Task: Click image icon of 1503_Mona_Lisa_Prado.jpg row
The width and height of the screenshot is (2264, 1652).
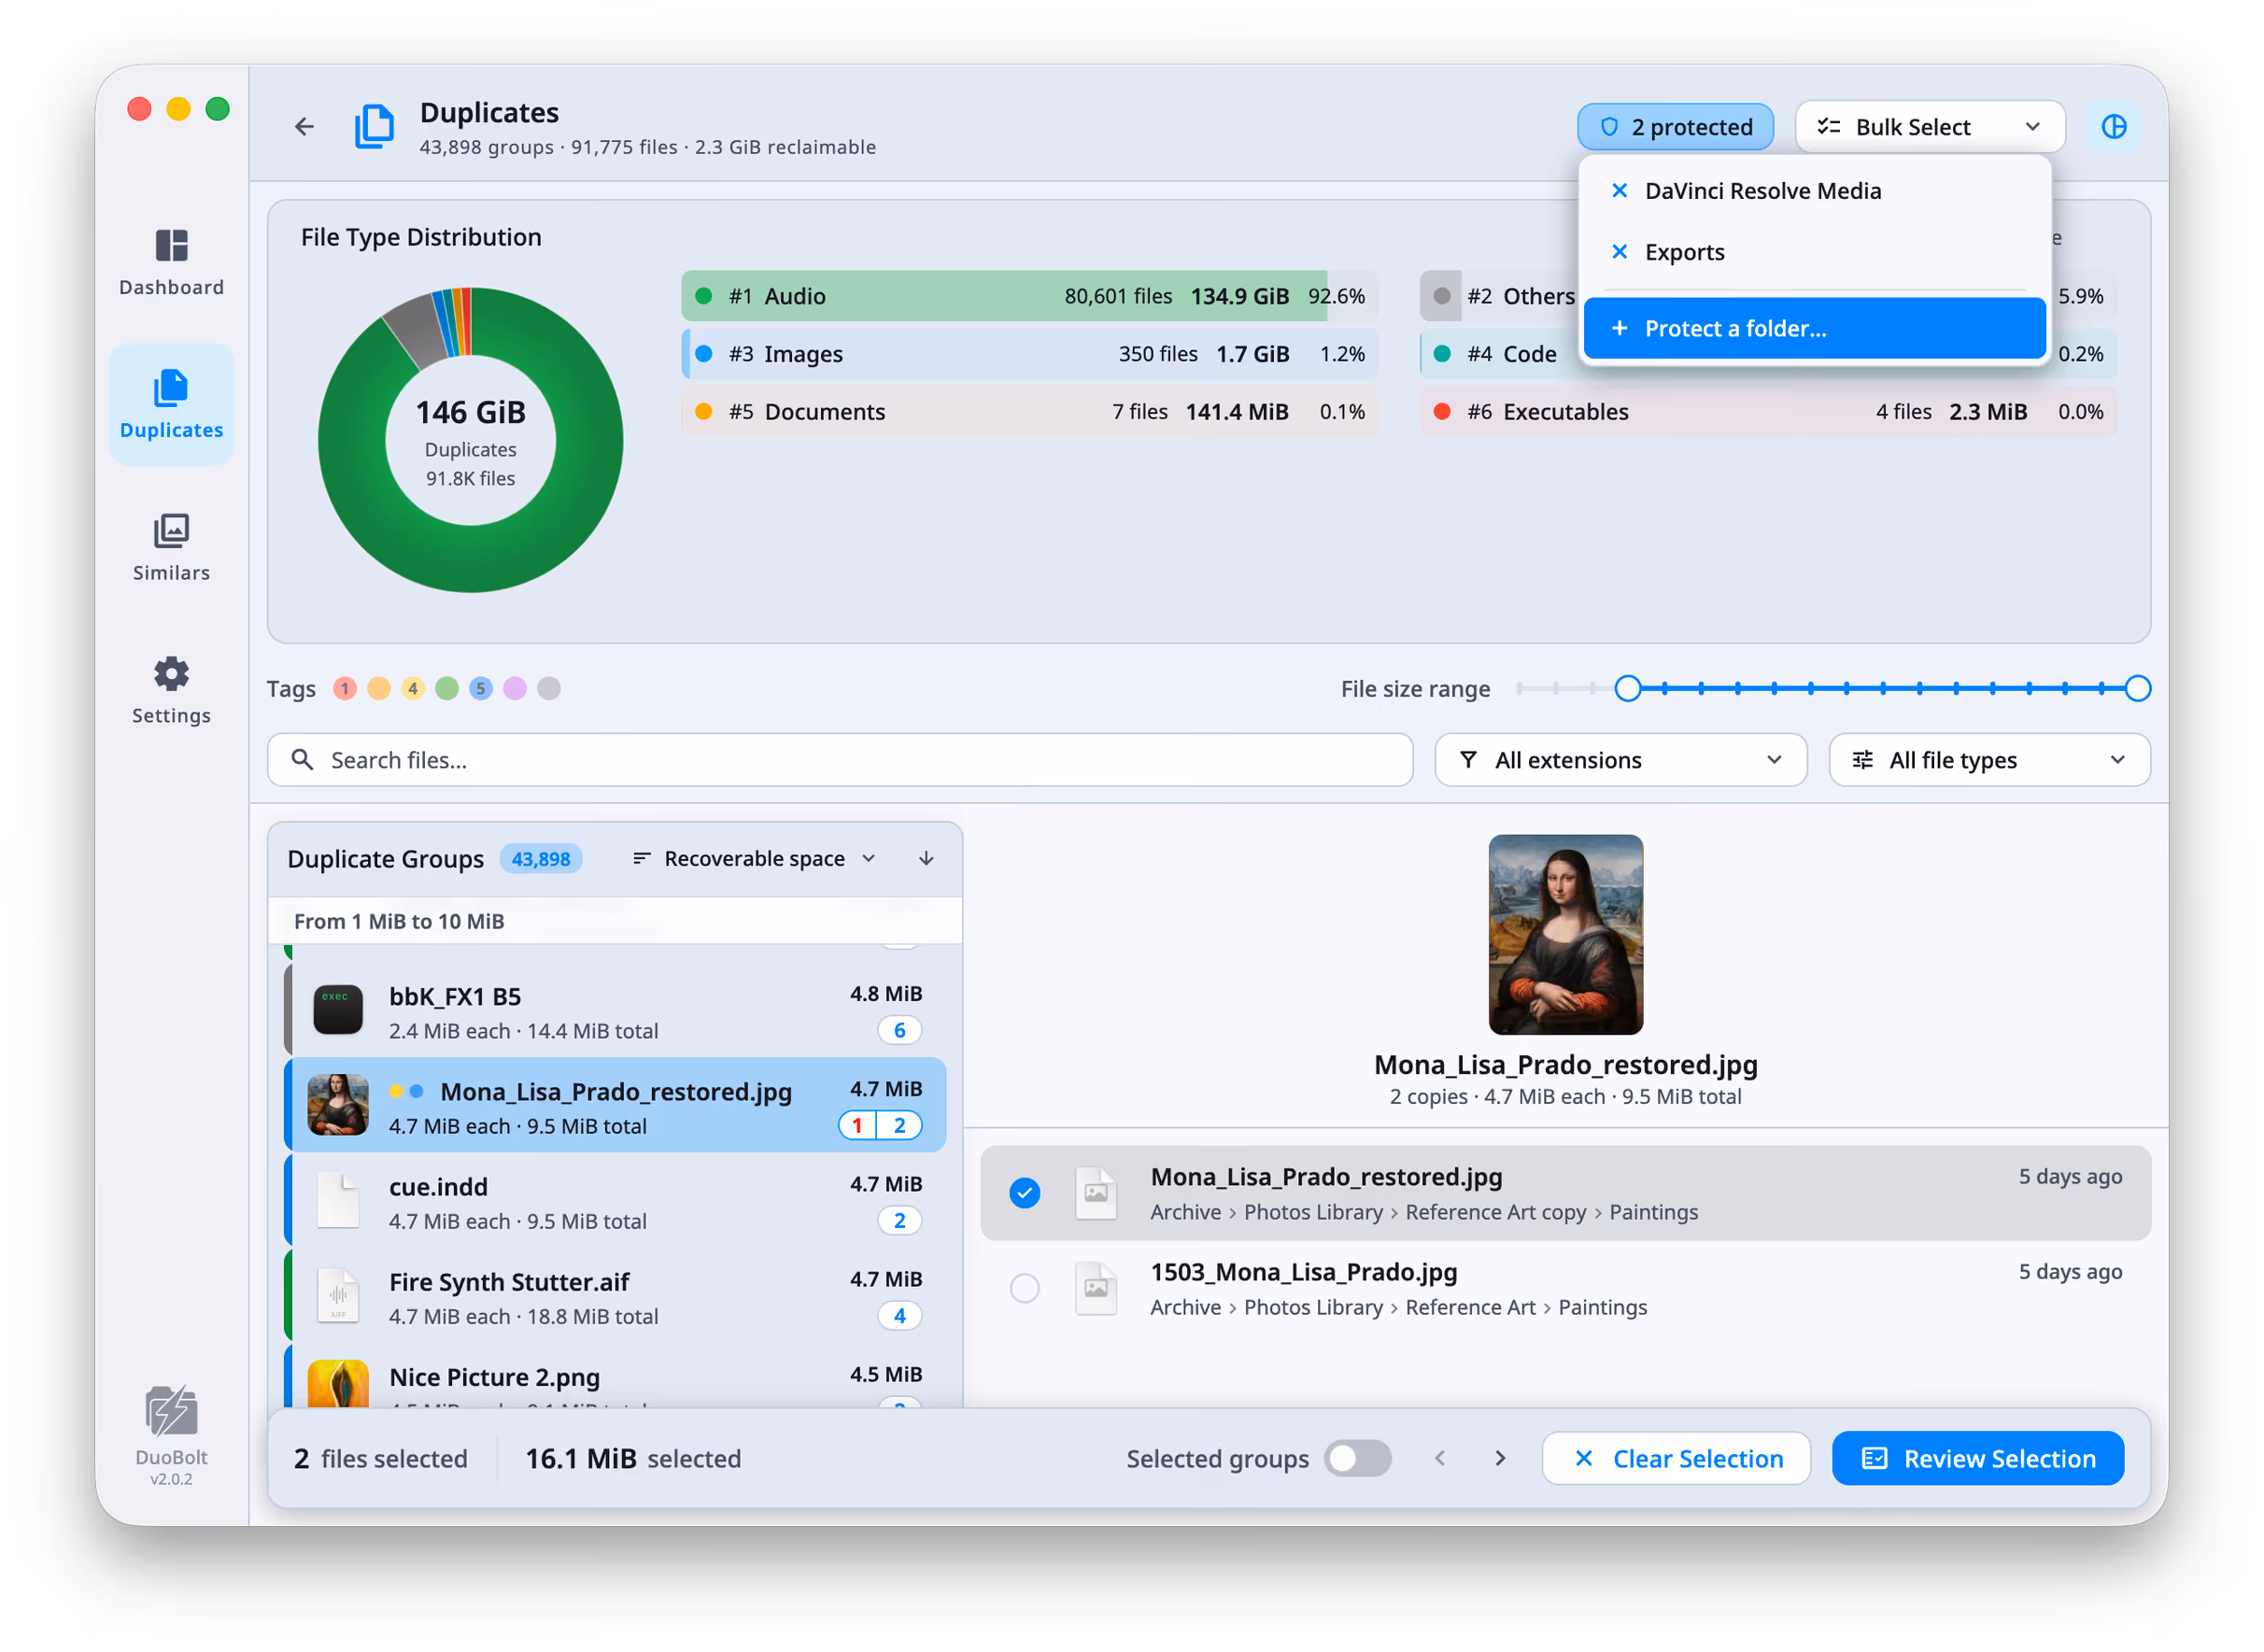Action: 1097,1289
